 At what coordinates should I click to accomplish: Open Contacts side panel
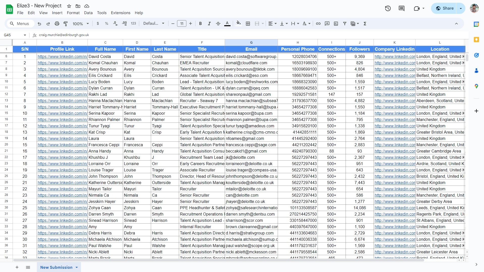click(x=476, y=71)
